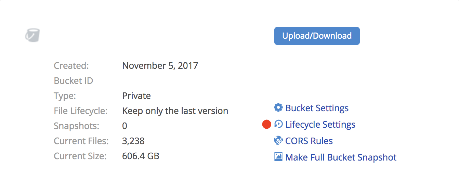Select Make Full Bucket Snapshot
The height and width of the screenshot is (191, 459).
tap(341, 157)
